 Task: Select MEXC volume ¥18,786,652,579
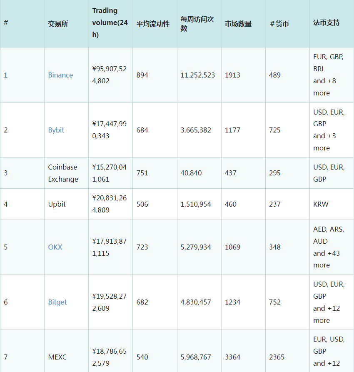click(110, 357)
